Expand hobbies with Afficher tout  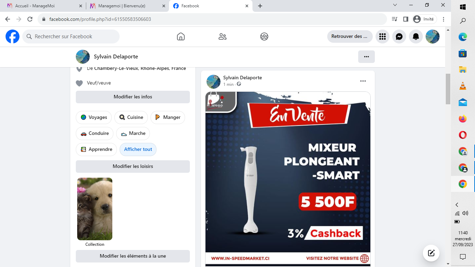(x=138, y=149)
